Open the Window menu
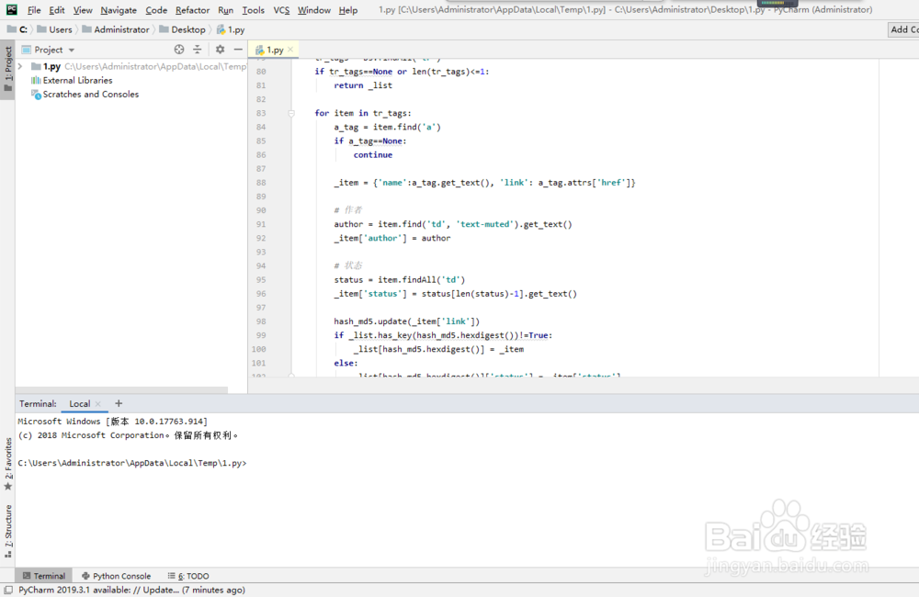 pyautogui.click(x=314, y=10)
